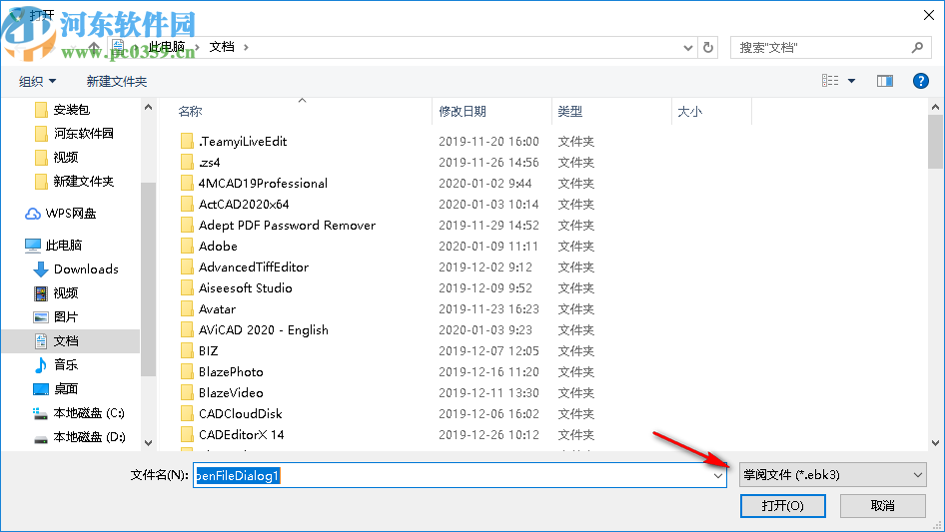This screenshot has height=532, width=945.
Task: Select the CADEditorX 14 folder
Action: pyautogui.click(x=241, y=435)
